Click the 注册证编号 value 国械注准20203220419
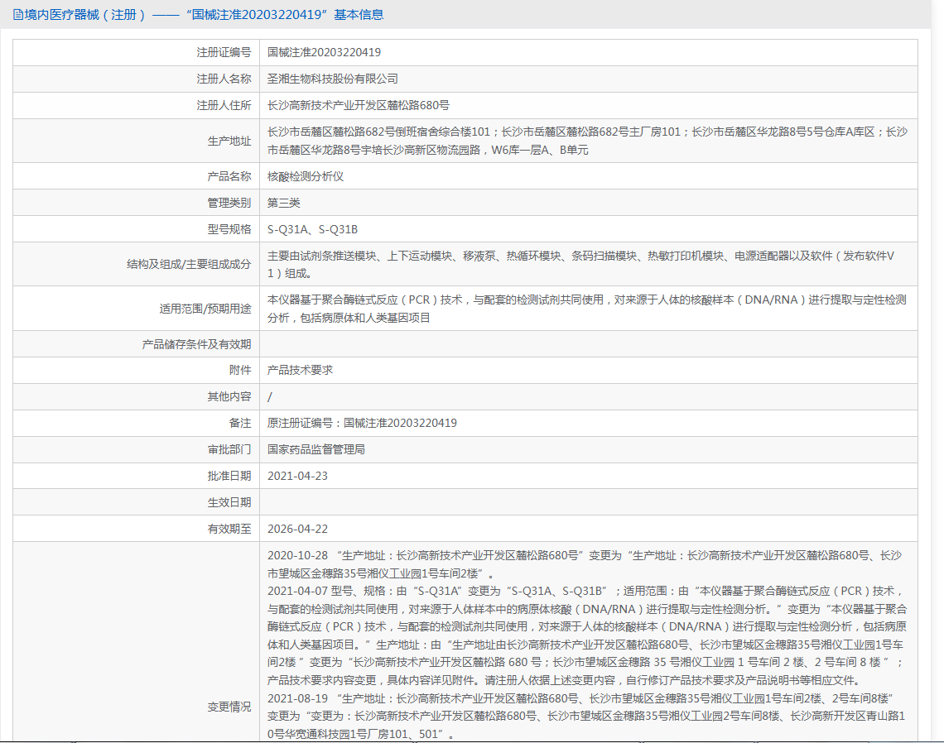Screen dimensions: 944x743 point(324,52)
